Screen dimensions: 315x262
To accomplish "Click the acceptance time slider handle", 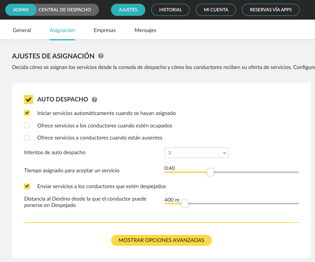I will (210, 172).
